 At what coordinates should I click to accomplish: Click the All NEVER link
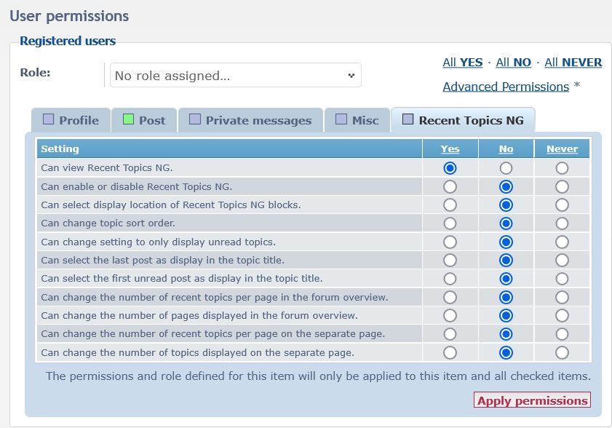click(x=573, y=63)
